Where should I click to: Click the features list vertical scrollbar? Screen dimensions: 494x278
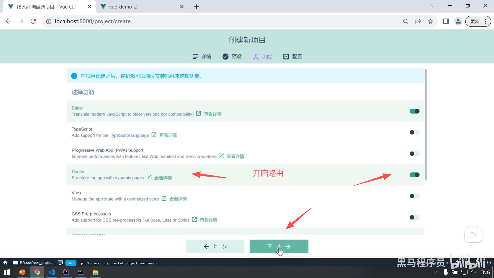pos(426,125)
